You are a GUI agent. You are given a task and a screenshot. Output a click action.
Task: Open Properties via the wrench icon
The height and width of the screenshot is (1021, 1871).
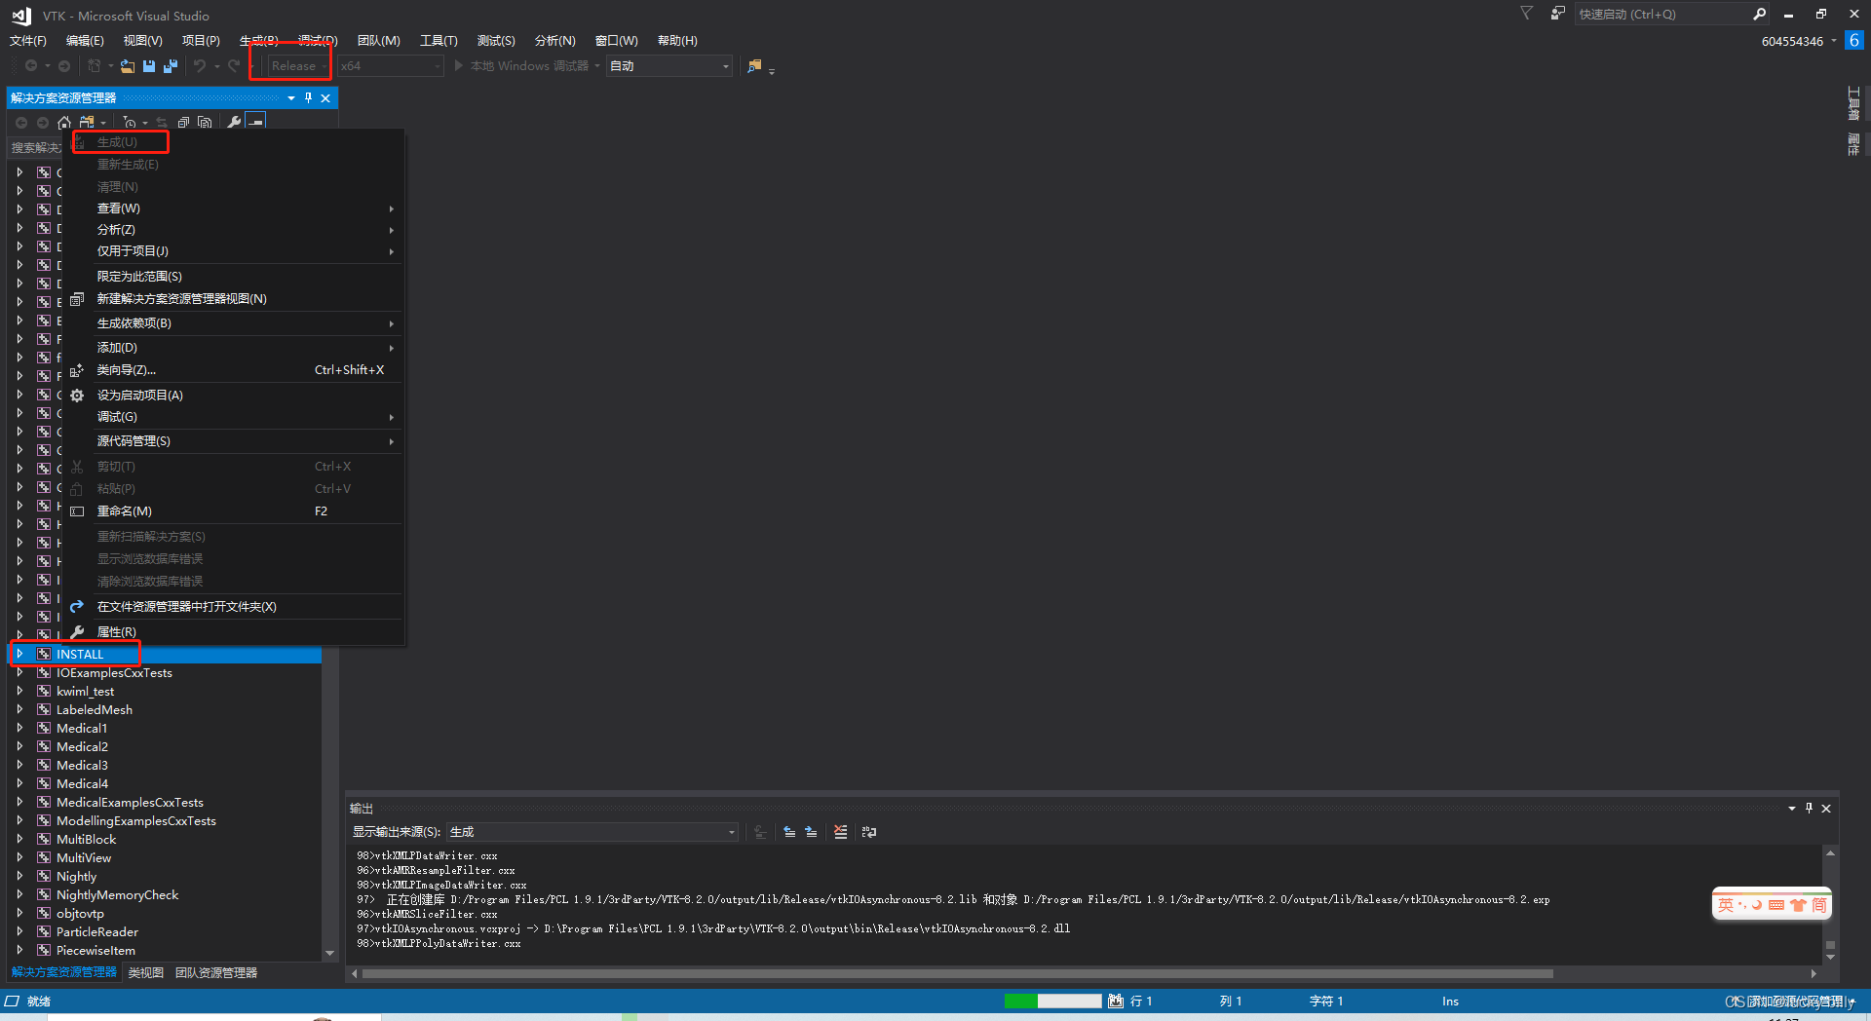(234, 123)
